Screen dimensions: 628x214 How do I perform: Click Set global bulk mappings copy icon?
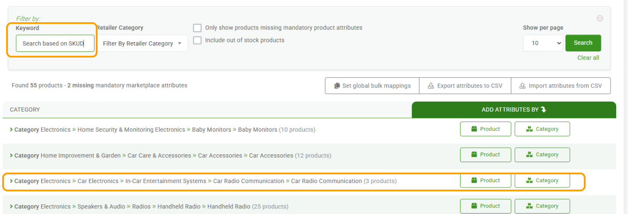[337, 86]
